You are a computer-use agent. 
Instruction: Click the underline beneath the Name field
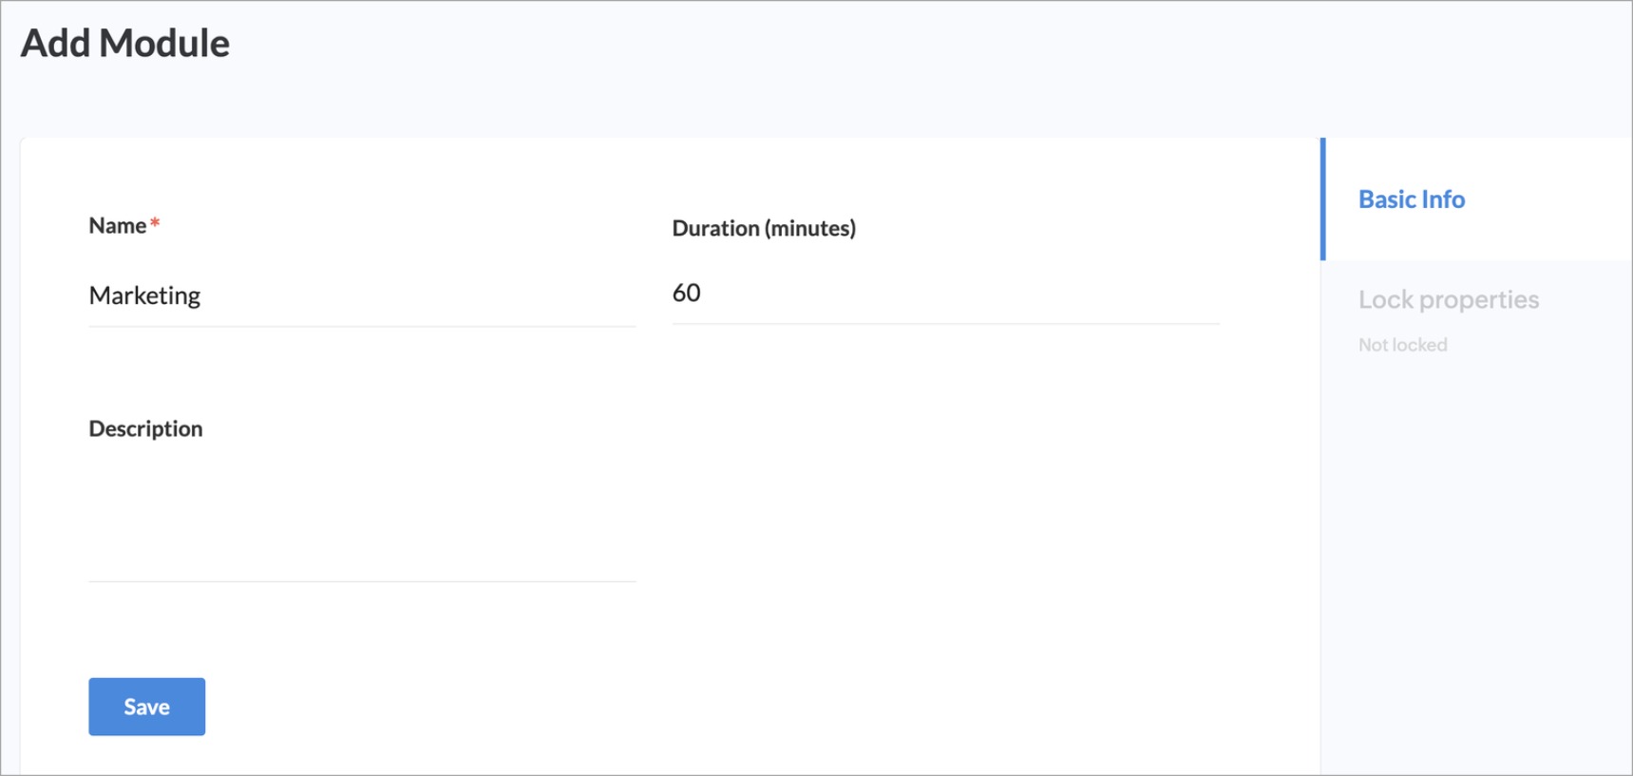(361, 326)
